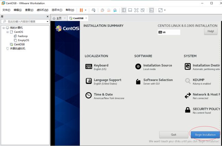The width and height of the screenshot is (222, 146).
Task: Open the Network & Host Name arrows icon
Action: pos(188,96)
